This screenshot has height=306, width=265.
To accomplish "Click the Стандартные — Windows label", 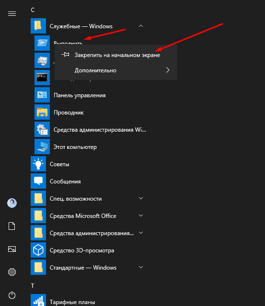I will (83, 268).
